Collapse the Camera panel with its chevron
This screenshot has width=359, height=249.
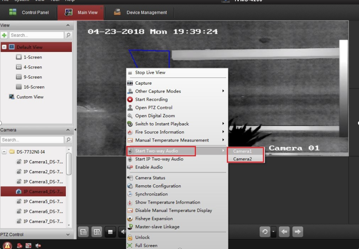click(x=68, y=130)
